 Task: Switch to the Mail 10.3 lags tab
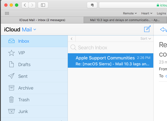125,20
